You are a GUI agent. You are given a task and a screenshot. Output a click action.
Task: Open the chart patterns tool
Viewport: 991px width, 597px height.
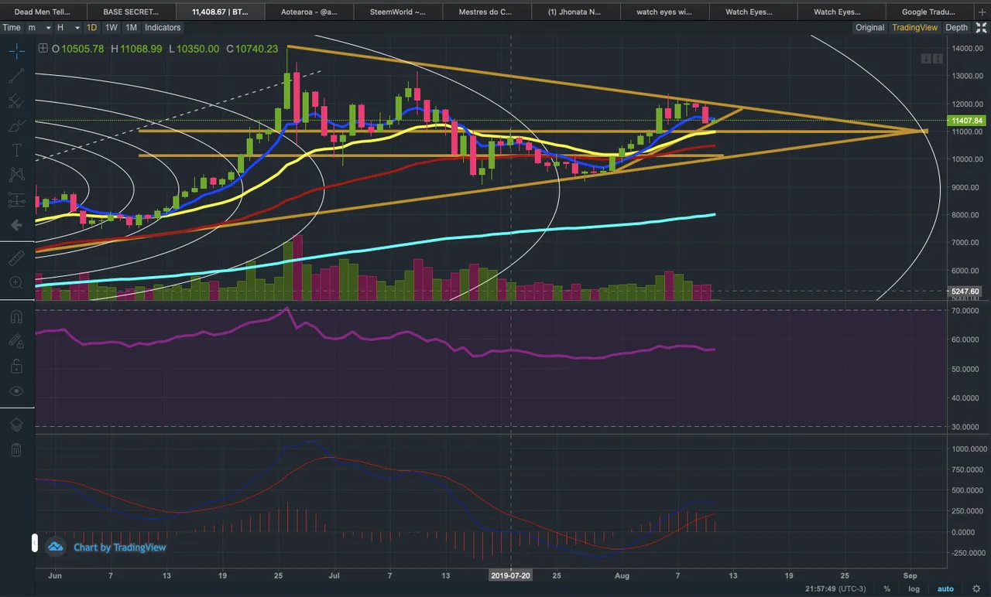[x=16, y=175]
